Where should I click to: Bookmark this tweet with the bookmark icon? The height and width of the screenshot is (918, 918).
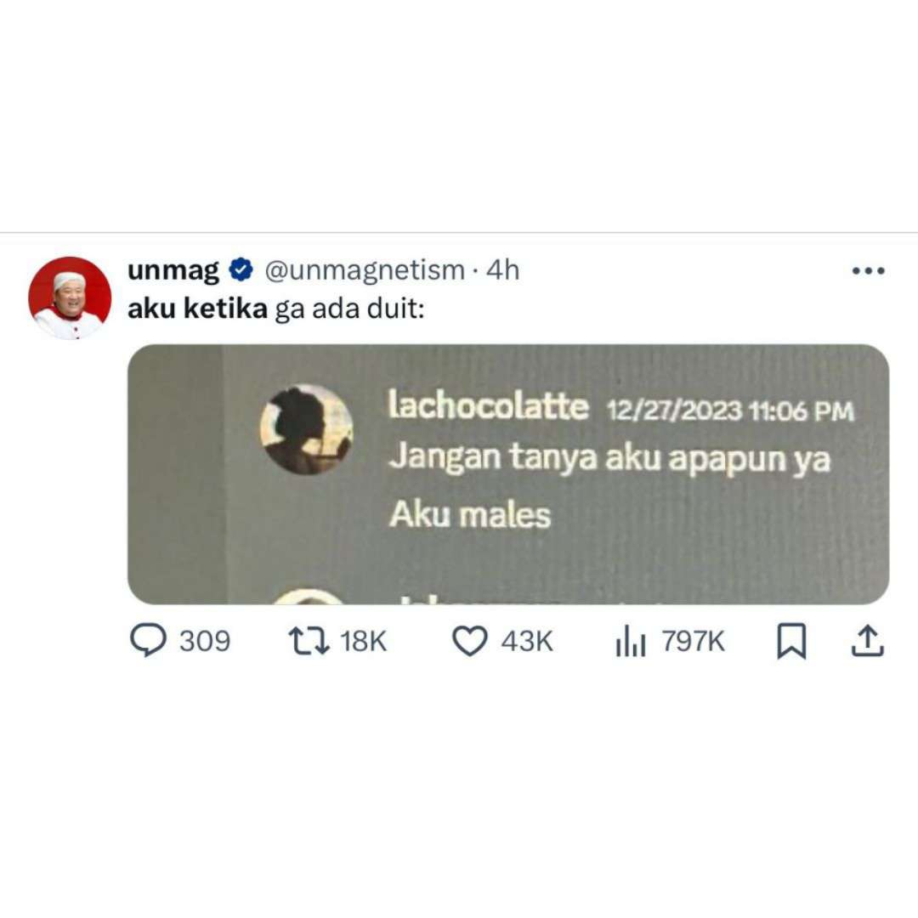pyautogui.click(x=791, y=641)
